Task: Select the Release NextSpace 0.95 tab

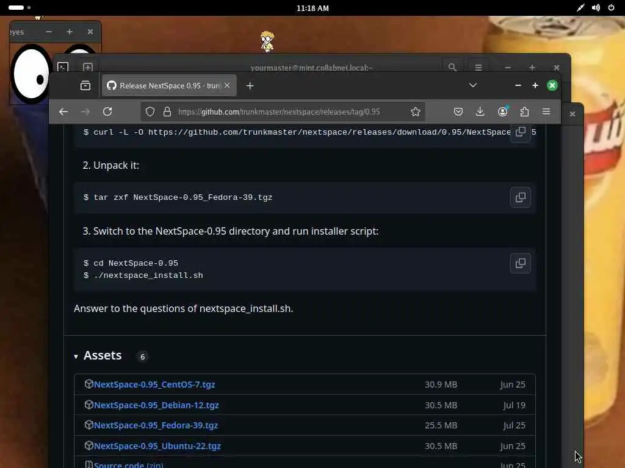Action: 169,85
